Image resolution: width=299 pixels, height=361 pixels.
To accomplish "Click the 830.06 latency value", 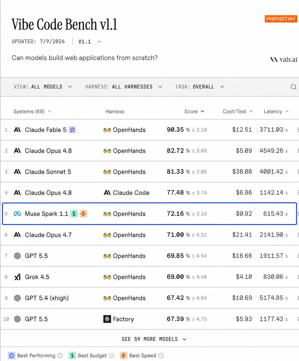I will coord(273,277).
